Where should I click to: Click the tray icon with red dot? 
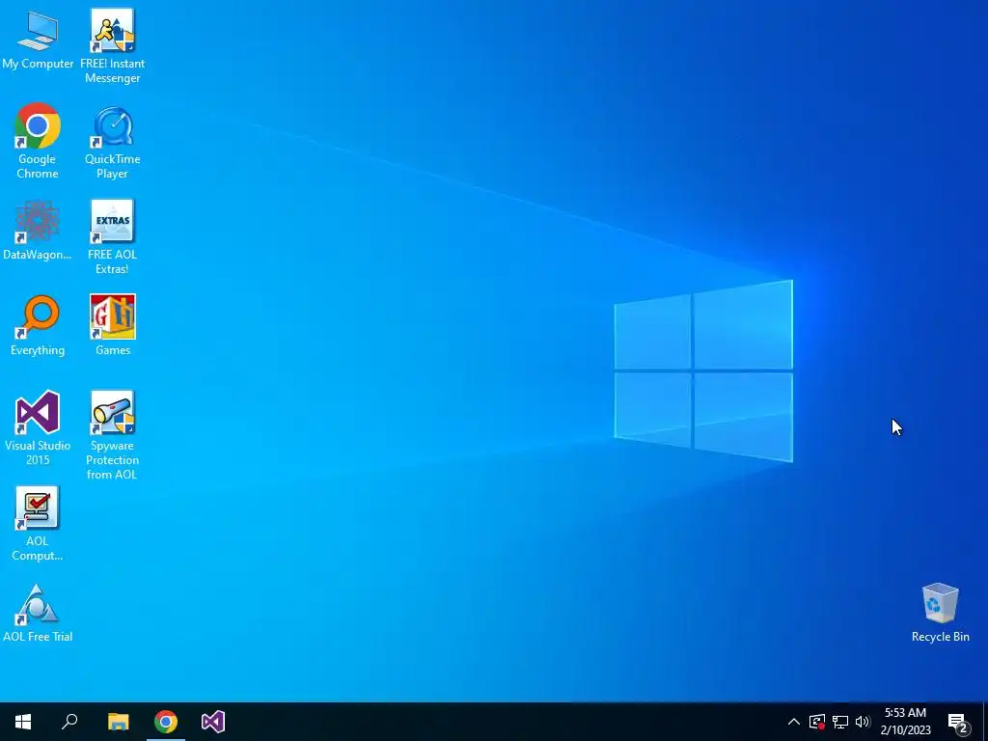pyautogui.click(x=816, y=722)
